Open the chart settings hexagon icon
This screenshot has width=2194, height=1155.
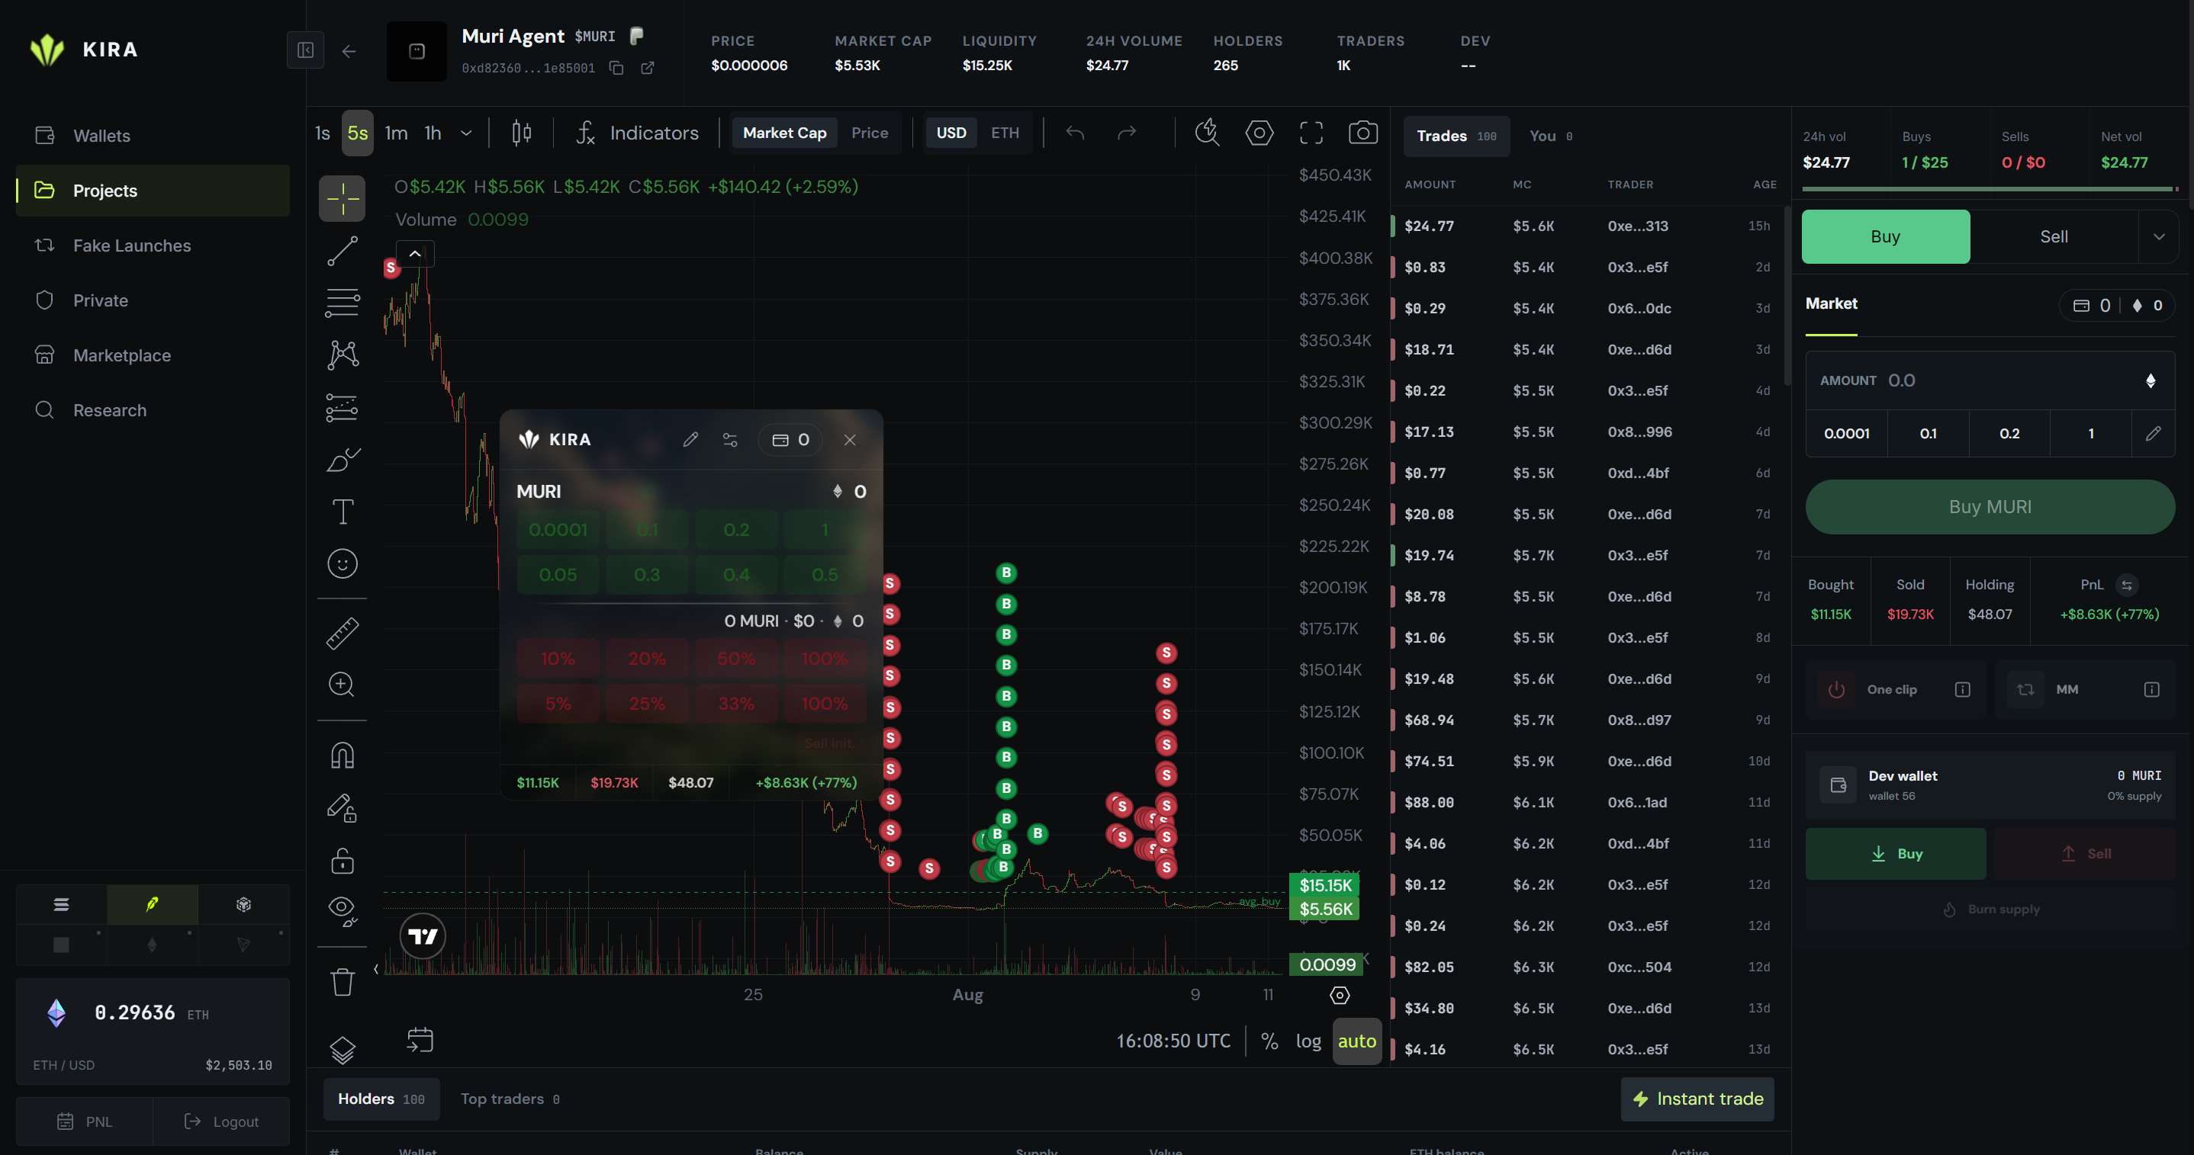pos(1259,133)
